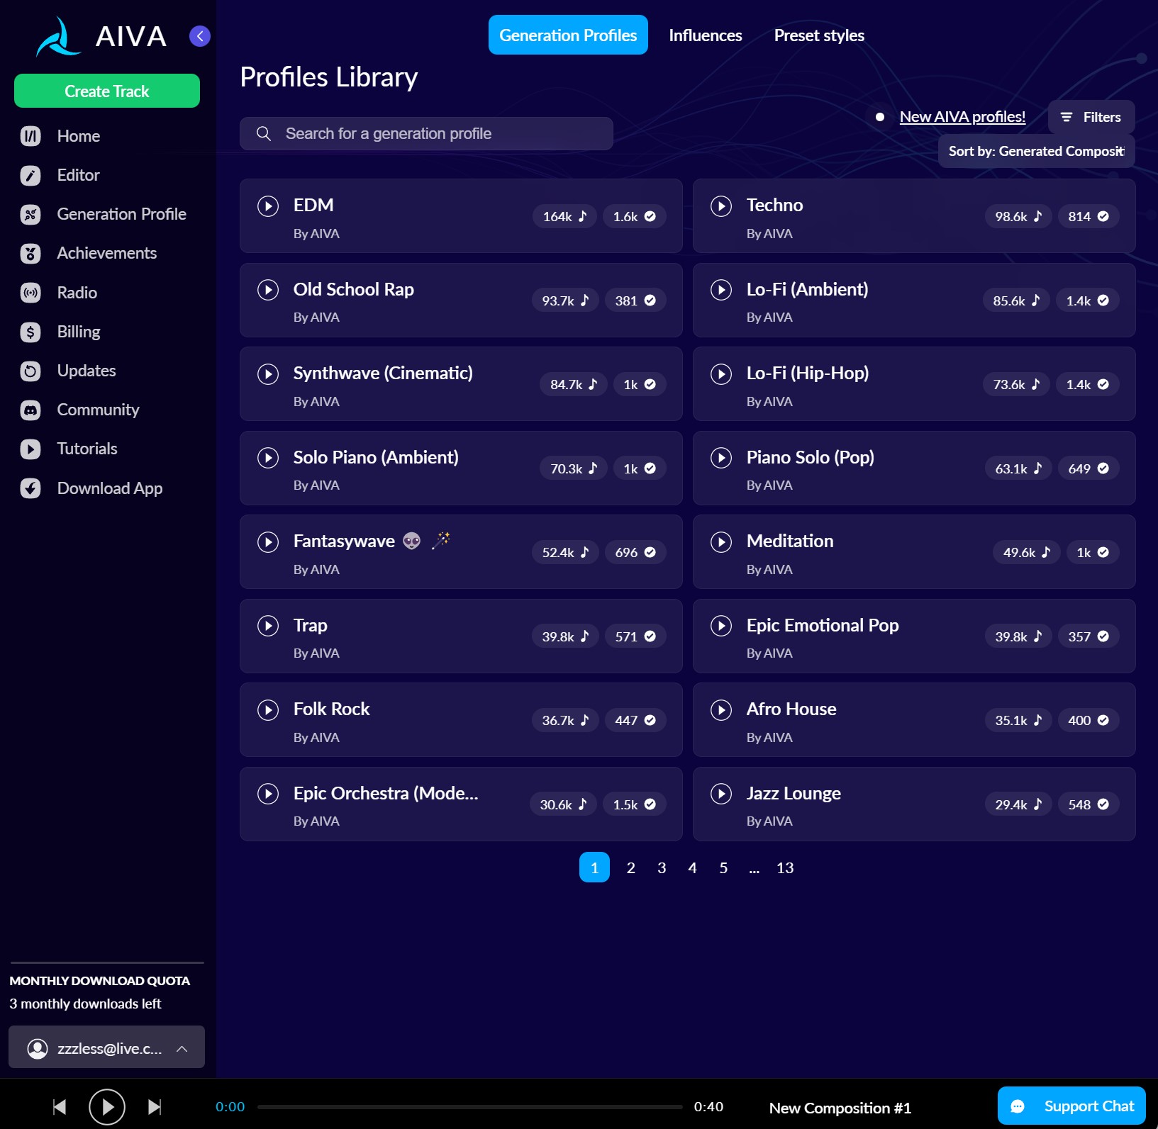Go to page 2 of profiles
This screenshot has width=1158, height=1129.
pyautogui.click(x=630, y=867)
